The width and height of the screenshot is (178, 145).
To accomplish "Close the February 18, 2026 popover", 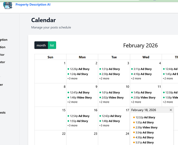I will (x=171, y=110).
